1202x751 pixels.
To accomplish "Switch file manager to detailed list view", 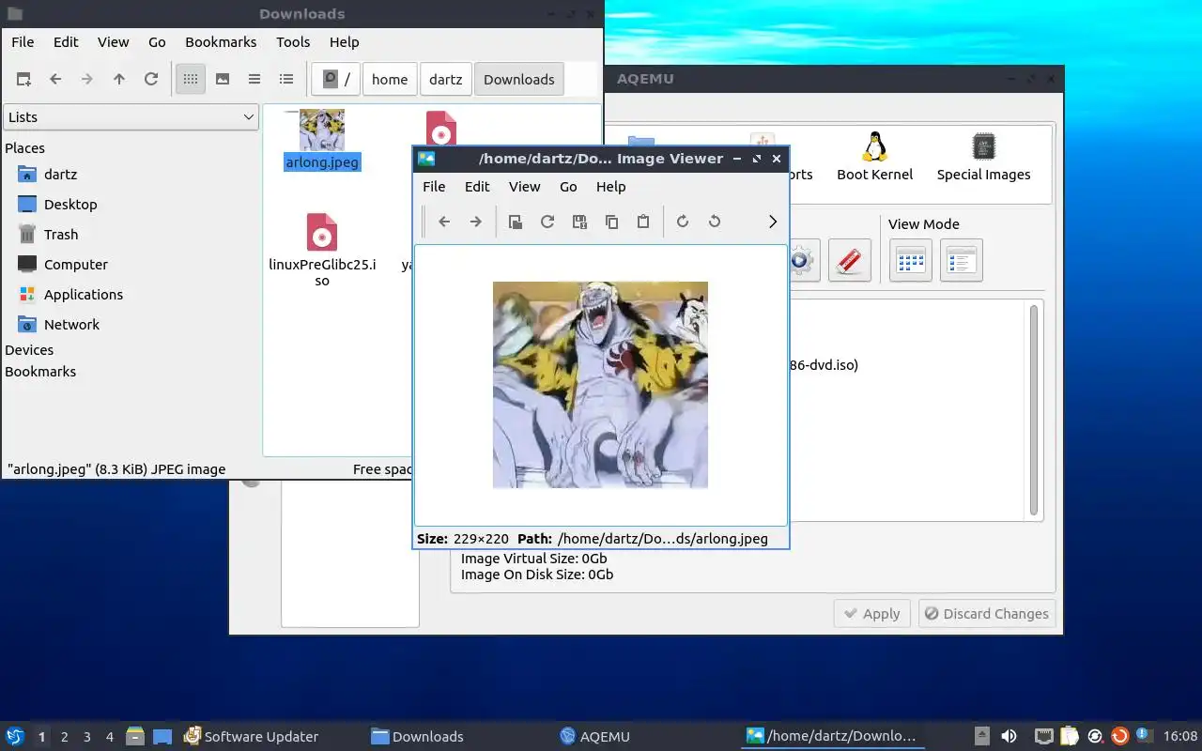I will (x=286, y=79).
